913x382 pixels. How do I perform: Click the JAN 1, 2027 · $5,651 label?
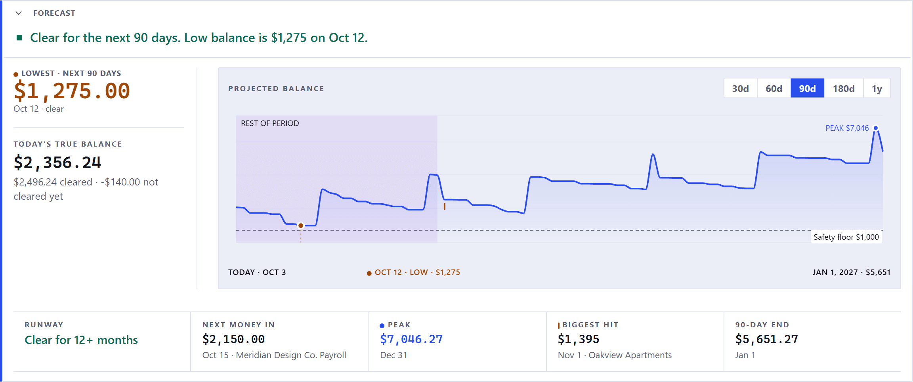pyautogui.click(x=851, y=272)
